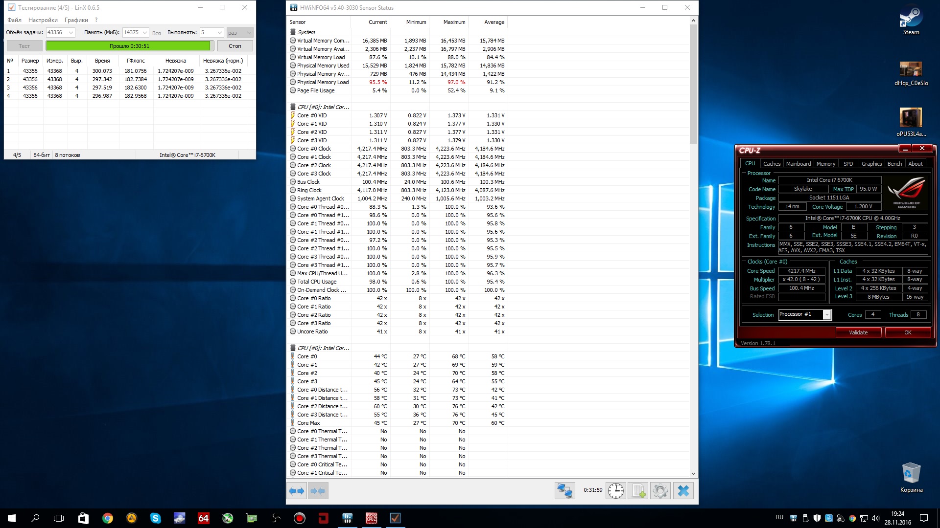Click the AIDA64 taskbar icon
Viewport: 940px width, 528px height.
[x=204, y=518]
